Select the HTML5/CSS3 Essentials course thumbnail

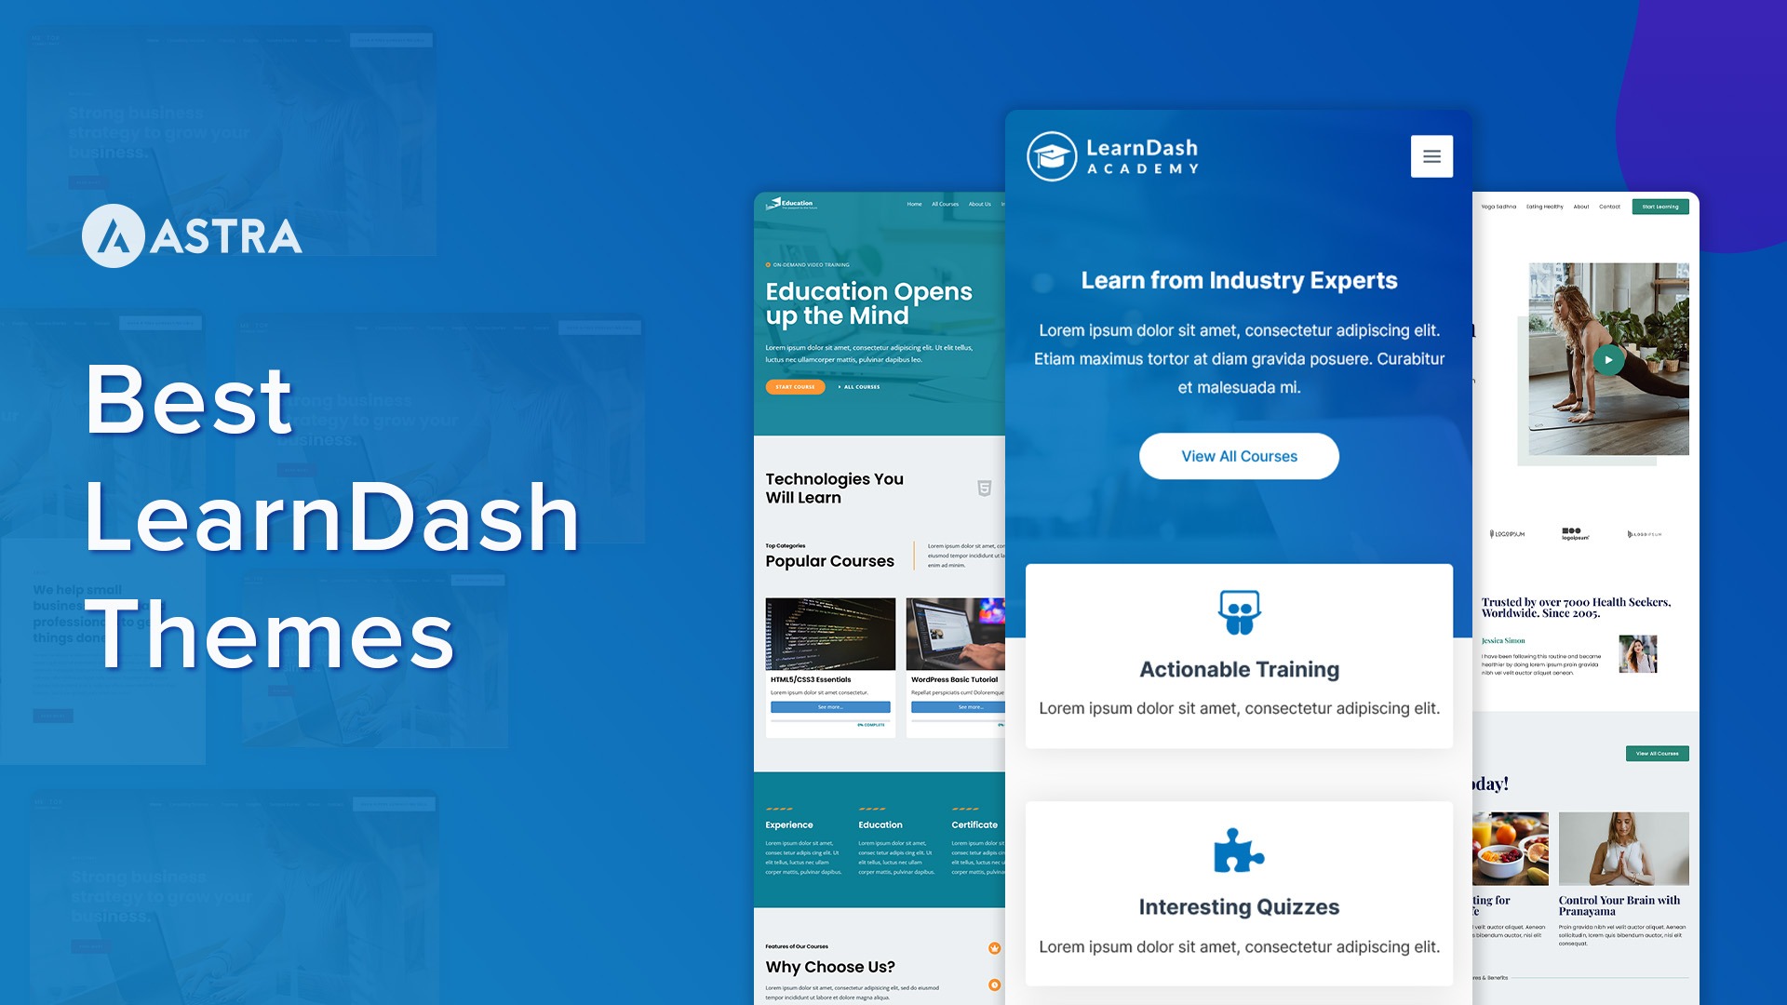click(x=829, y=635)
